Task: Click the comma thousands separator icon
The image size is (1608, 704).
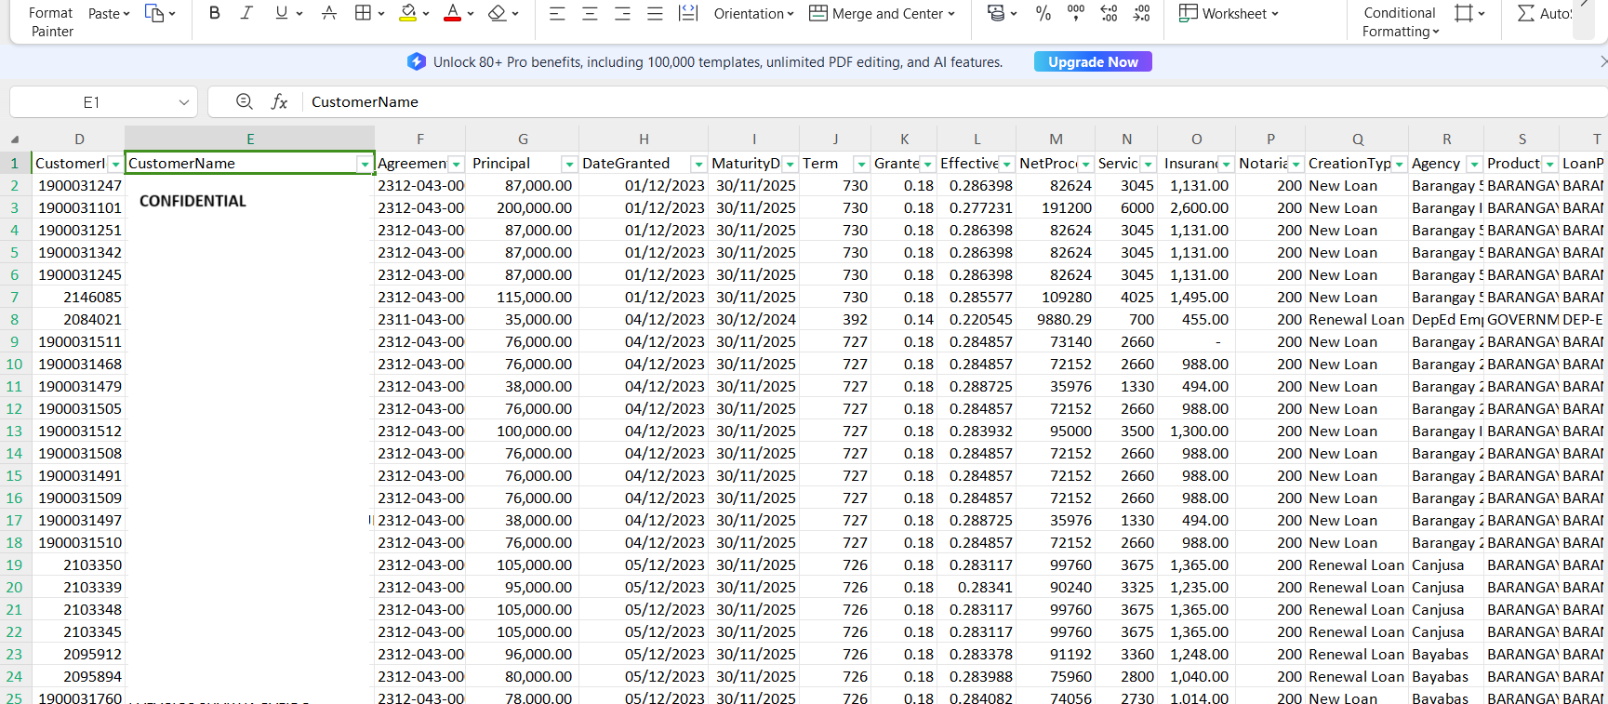Action: coord(1076,13)
